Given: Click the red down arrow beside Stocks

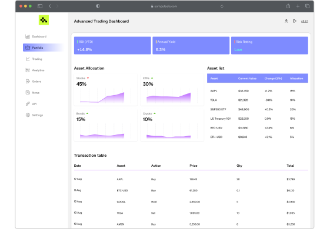Looking at the screenshot, I should pos(88,78).
